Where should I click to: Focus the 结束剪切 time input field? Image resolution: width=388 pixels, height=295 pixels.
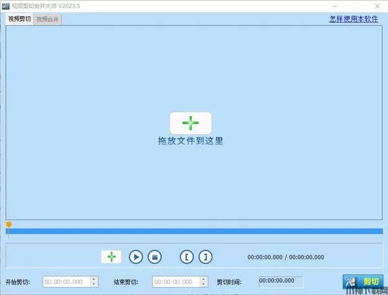pyautogui.click(x=177, y=282)
